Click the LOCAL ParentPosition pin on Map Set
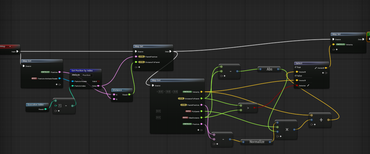 pyautogui.click(x=136, y=56)
